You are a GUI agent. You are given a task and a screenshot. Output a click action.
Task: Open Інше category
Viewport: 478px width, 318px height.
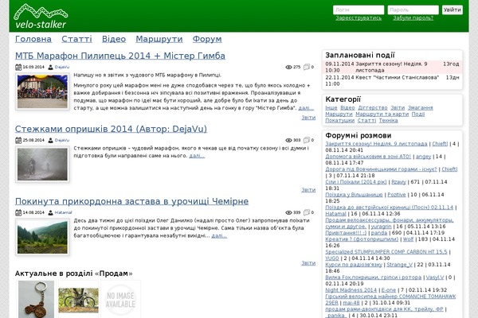click(x=331, y=108)
